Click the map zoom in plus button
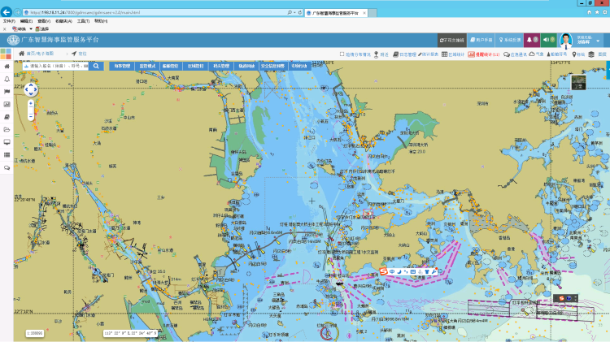Image resolution: width=610 pixels, height=342 pixels. coord(30,104)
